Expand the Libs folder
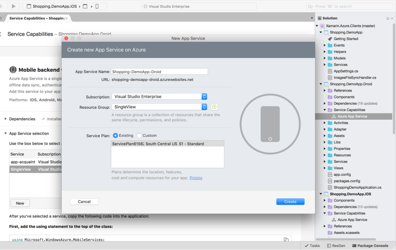 click(325, 142)
